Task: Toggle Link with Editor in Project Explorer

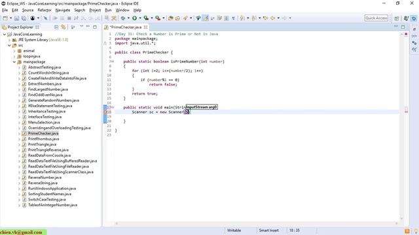Action: [64, 27]
